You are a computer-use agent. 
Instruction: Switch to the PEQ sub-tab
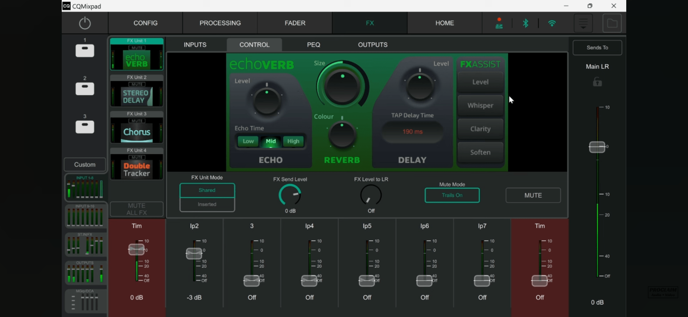coord(313,45)
